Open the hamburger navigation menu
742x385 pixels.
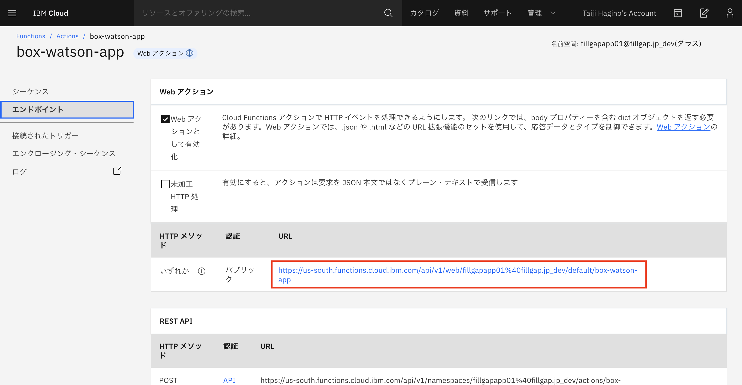pos(12,13)
